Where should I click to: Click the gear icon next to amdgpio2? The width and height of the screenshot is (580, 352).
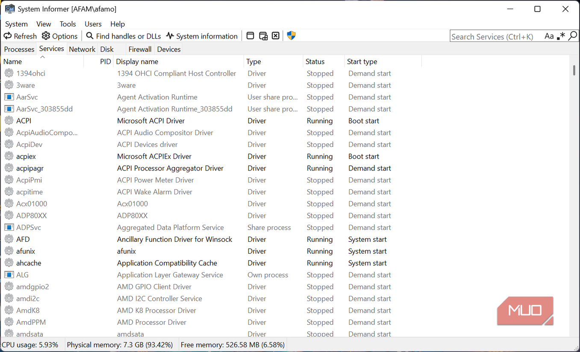coord(9,287)
